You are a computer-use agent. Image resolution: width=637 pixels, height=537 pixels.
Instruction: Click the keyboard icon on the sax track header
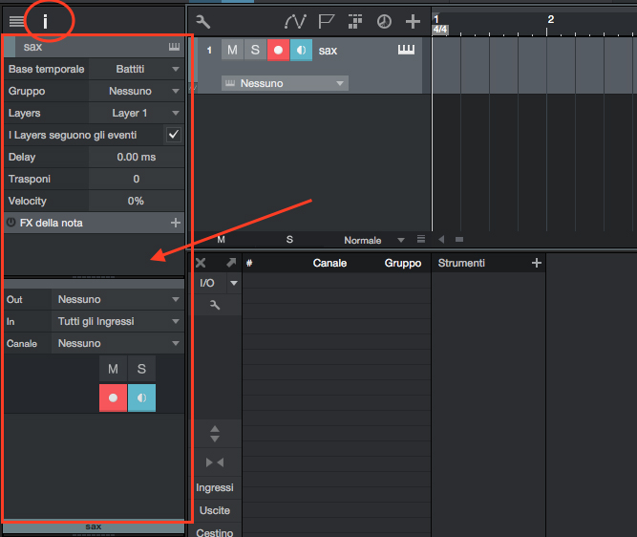click(406, 50)
